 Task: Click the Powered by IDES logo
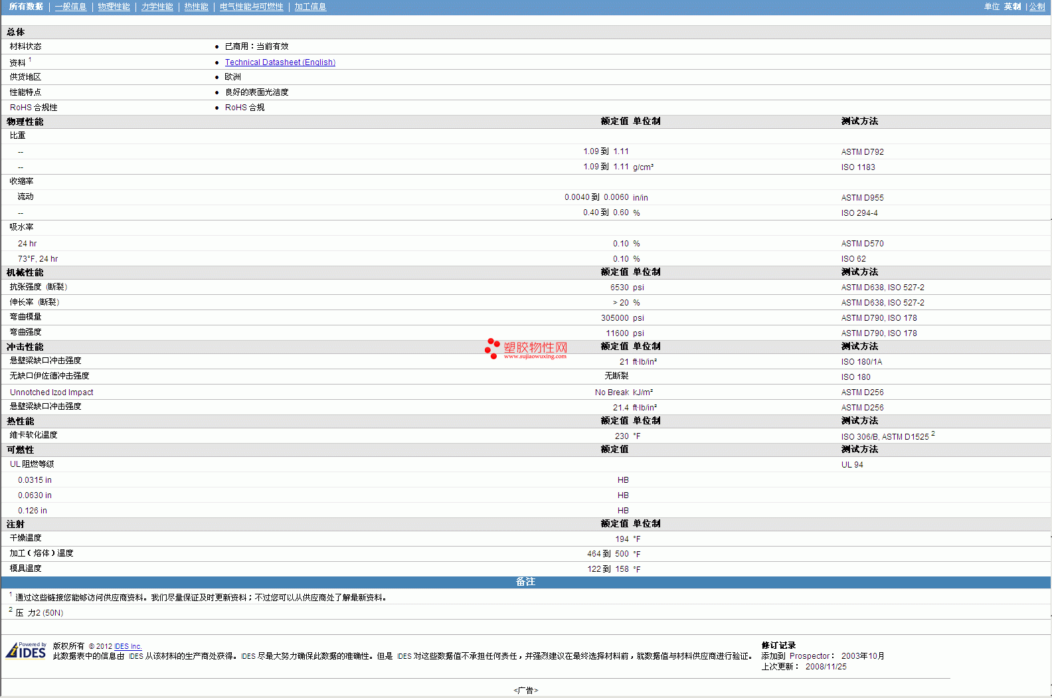pos(26,650)
